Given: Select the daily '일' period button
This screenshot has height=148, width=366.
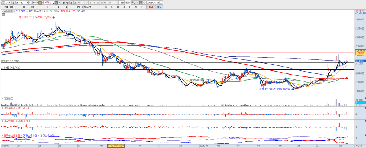Looking at the screenshot, I should [x=56, y=2].
